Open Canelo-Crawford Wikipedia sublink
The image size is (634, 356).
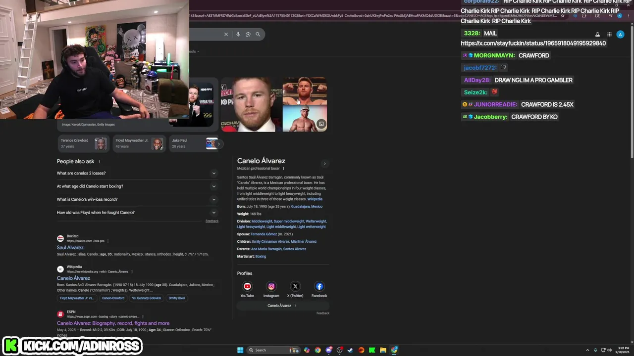(113, 298)
